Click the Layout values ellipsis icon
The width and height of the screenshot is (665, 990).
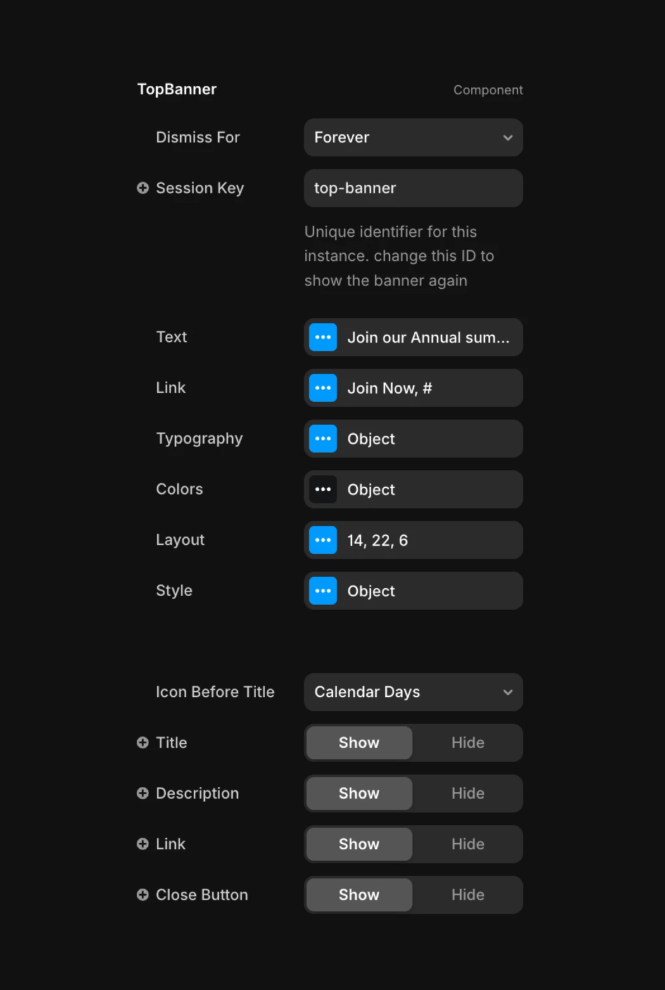click(x=322, y=540)
